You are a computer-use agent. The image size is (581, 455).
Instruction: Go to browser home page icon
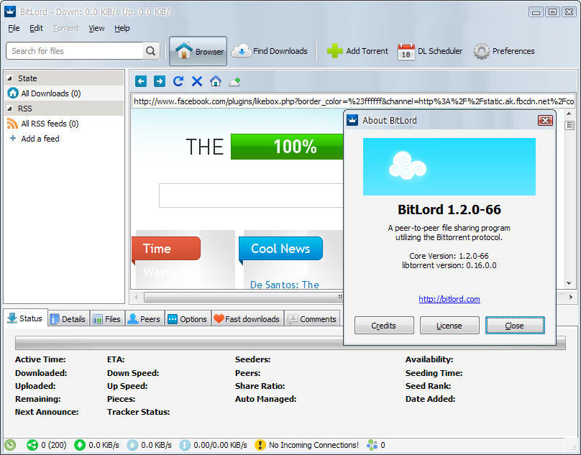point(216,81)
